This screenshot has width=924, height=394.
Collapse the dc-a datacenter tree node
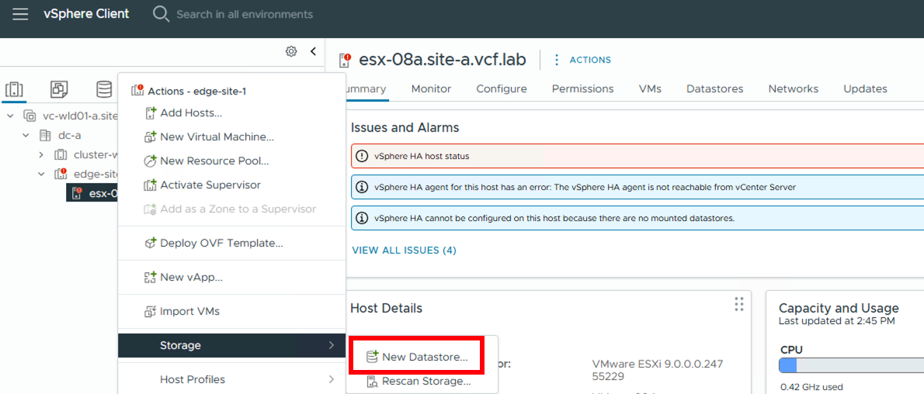(26, 135)
